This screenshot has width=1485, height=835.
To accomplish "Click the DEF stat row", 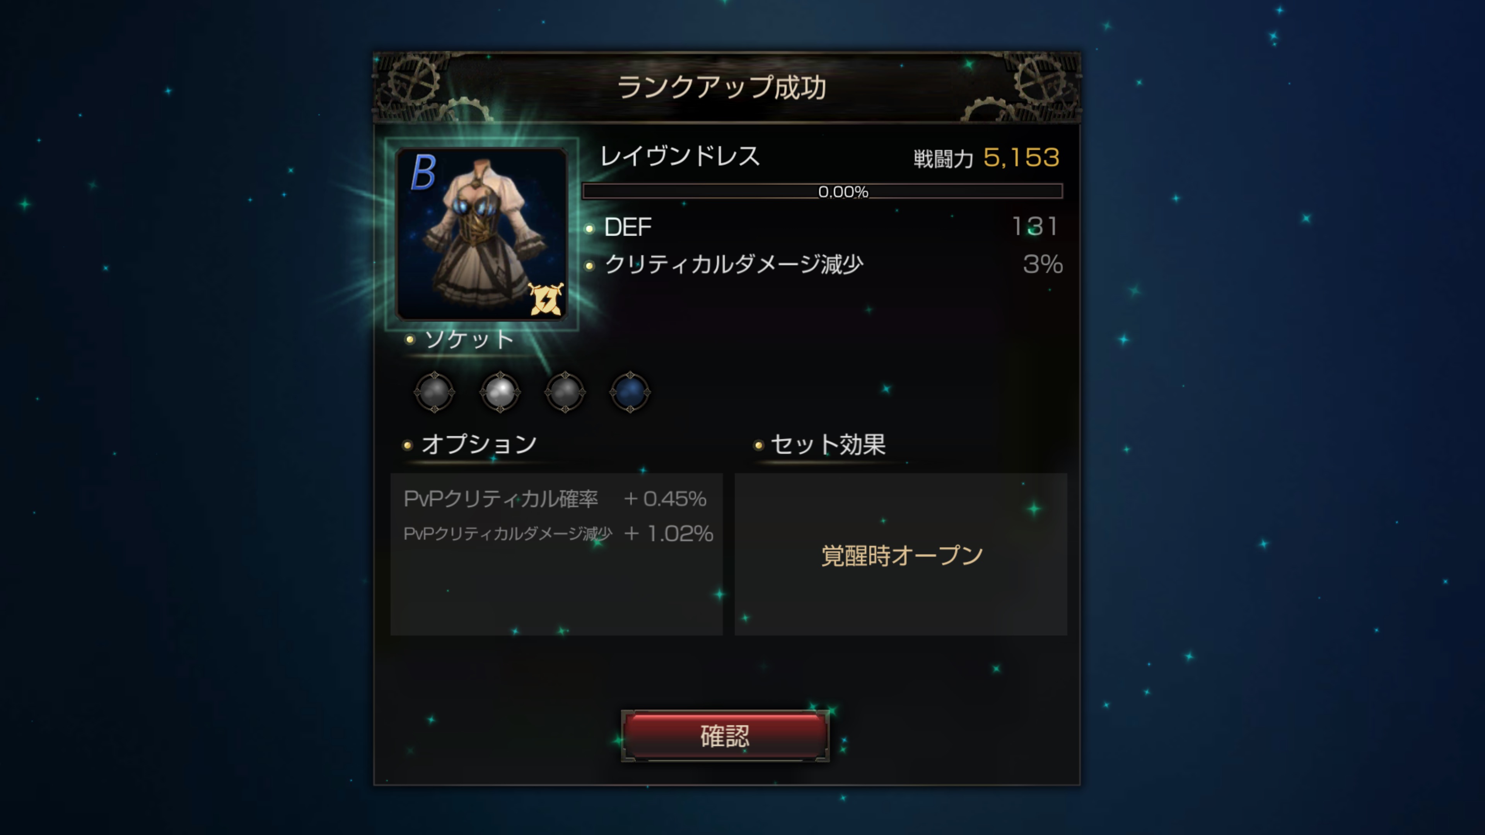I will (823, 227).
